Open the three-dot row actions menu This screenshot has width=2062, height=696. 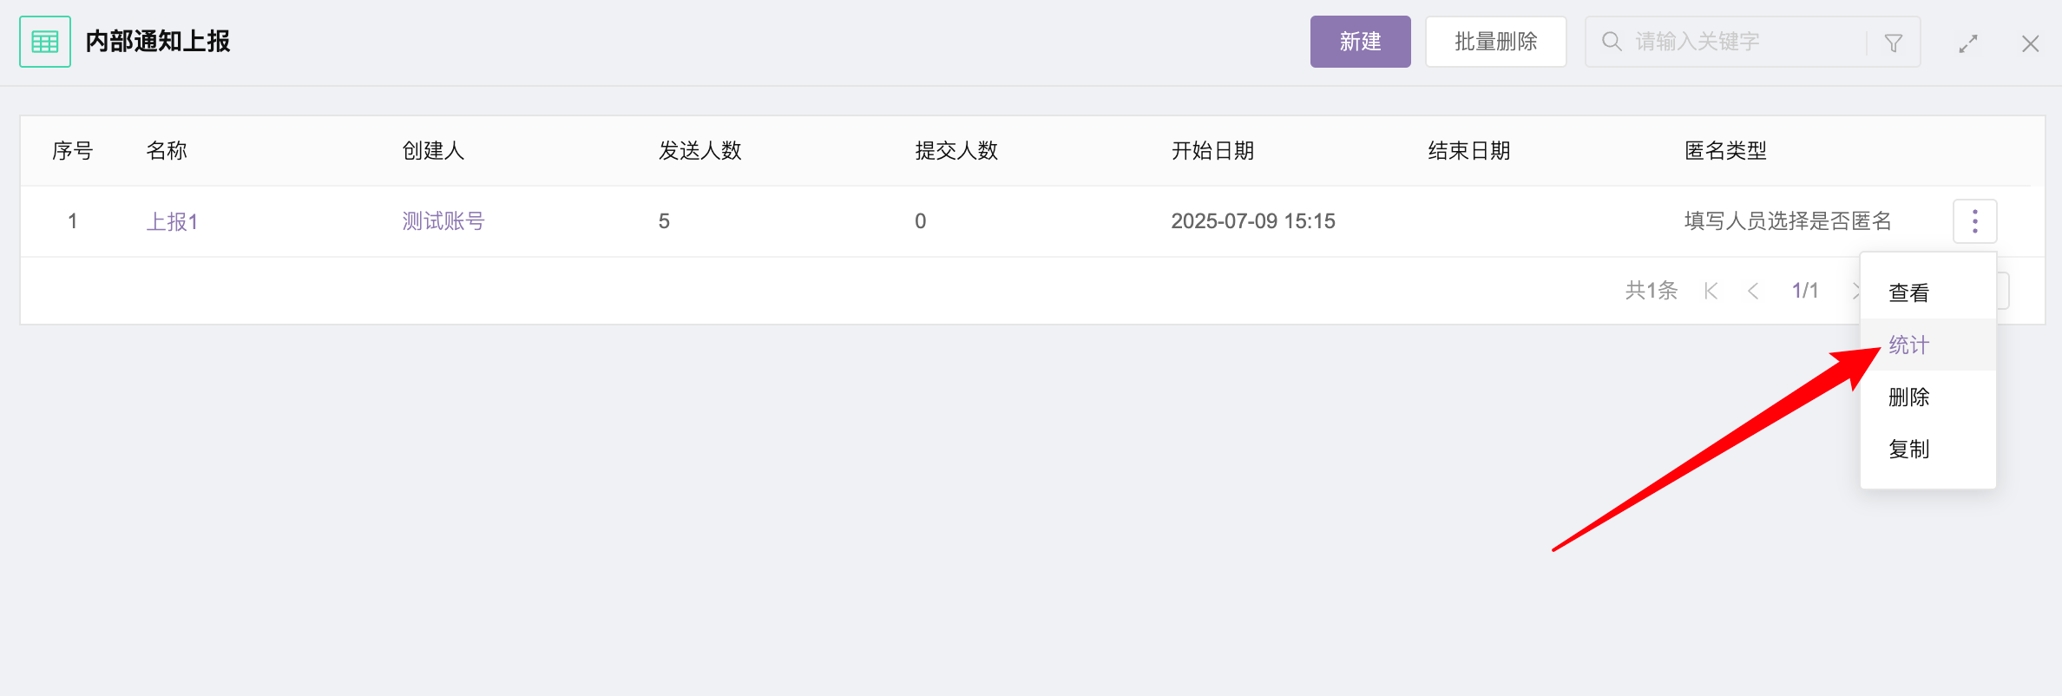point(1975,221)
